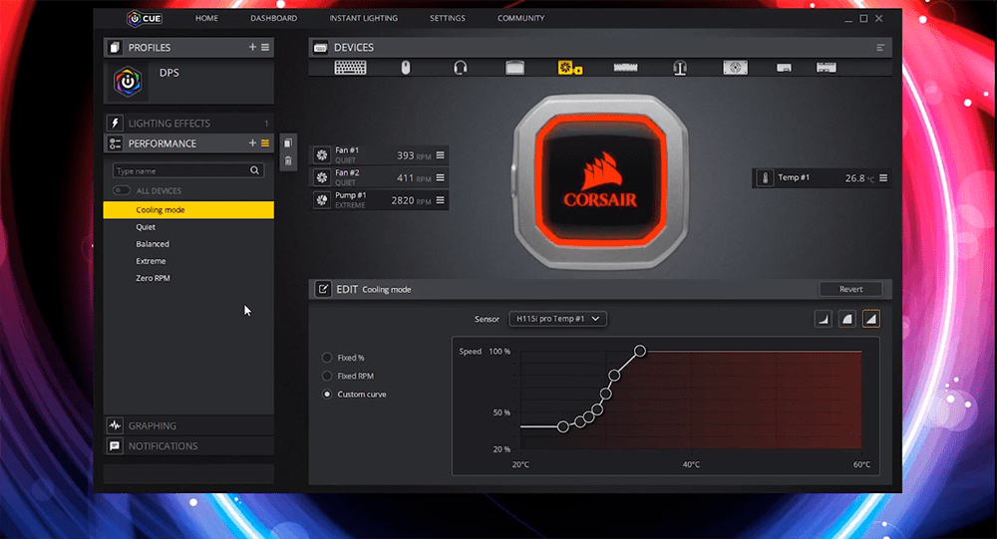Apply the third extreme curve preset shape
The image size is (997, 539).
(871, 319)
